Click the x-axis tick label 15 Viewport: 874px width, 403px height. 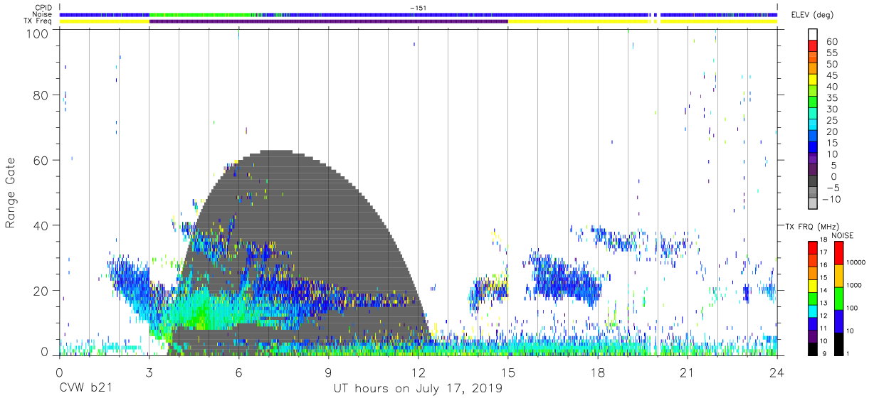coord(508,372)
